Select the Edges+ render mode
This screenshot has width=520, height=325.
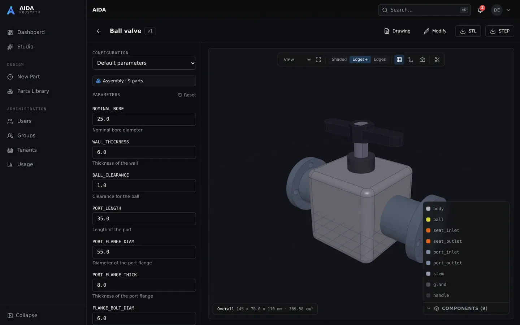click(x=360, y=60)
